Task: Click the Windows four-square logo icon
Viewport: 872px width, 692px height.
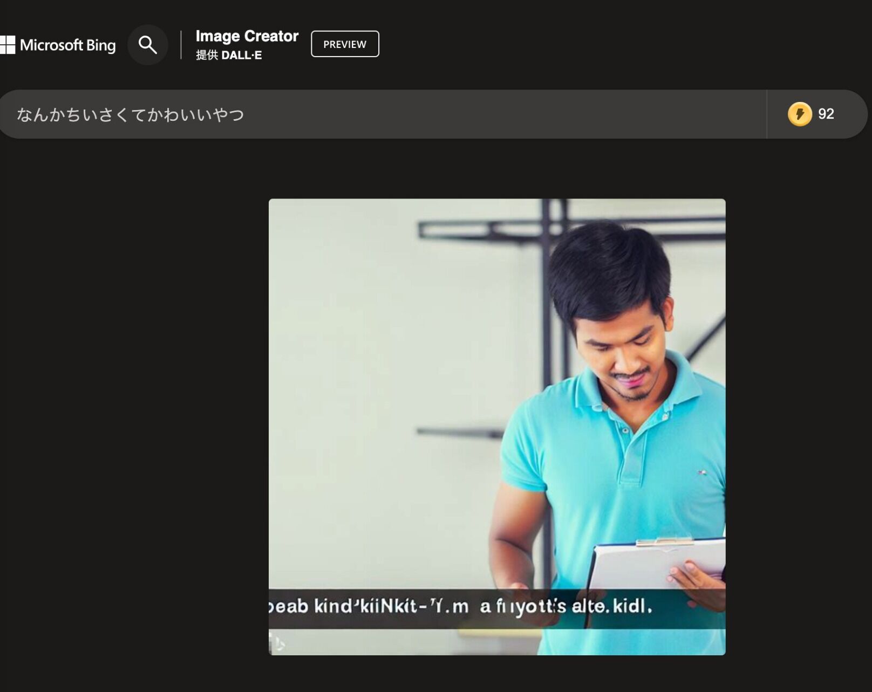Action: [8, 45]
